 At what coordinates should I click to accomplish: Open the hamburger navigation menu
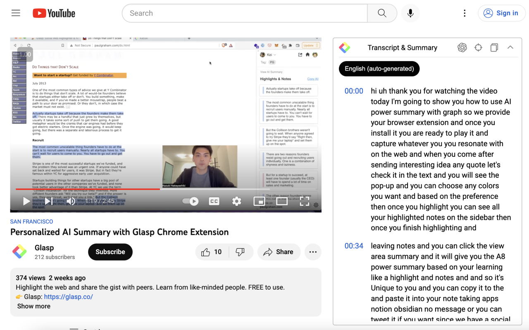pyautogui.click(x=16, y=13)
